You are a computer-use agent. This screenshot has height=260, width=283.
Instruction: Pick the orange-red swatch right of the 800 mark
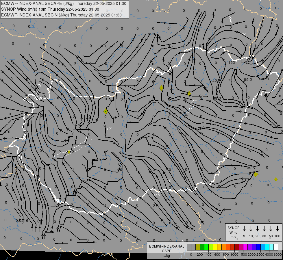tap(228, 247)
